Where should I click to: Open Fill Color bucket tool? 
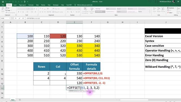(32, 12)
